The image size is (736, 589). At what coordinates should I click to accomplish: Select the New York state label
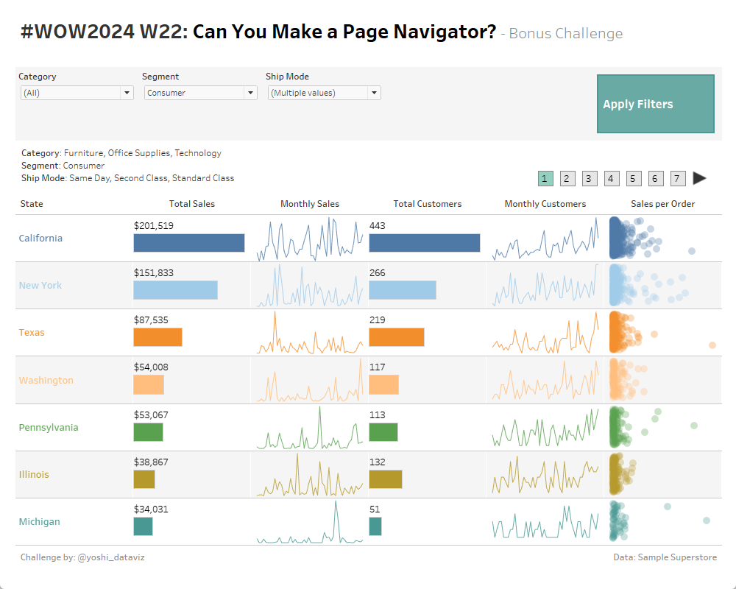(x=40, y=285)
